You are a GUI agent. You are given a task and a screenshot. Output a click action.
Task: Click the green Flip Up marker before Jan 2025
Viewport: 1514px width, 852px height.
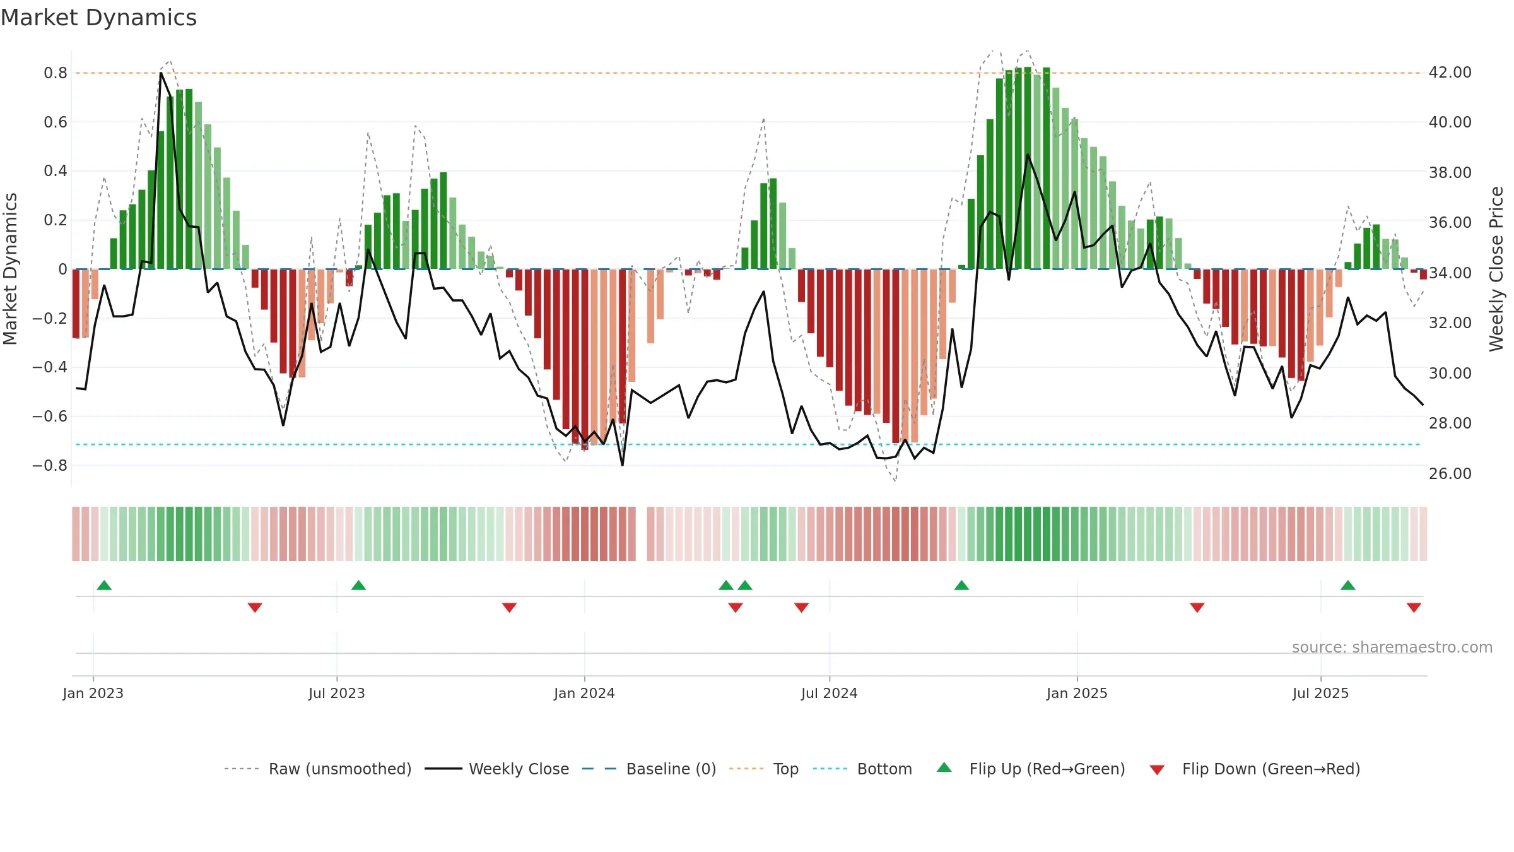pos(961,585)
